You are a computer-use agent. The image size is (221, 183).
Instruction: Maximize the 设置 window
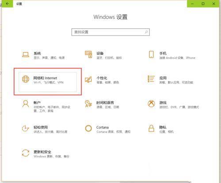(x=203, y=4)
